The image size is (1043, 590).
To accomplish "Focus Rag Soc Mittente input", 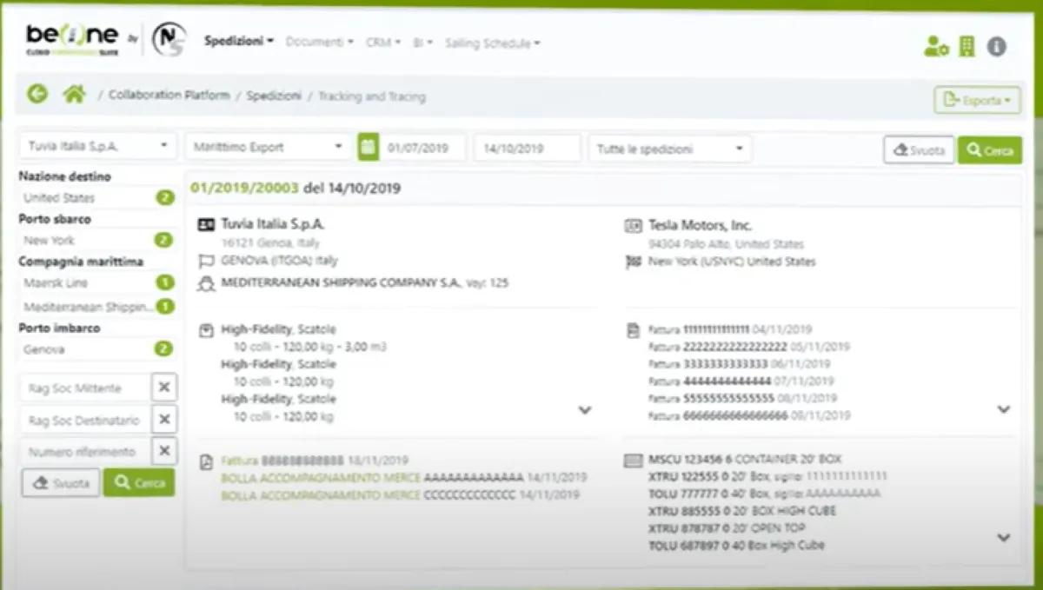I will coord(85,388).
